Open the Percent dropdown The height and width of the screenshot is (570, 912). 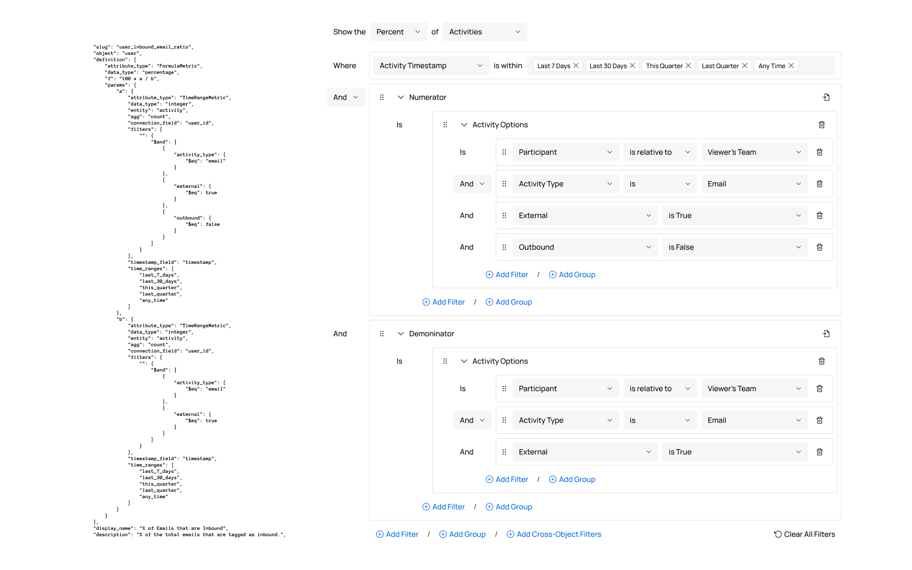(x=398, y=32)
